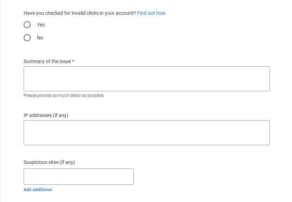292x202 pixels.
Task: Click the 'Add additional' link
Action: (38, 190)
